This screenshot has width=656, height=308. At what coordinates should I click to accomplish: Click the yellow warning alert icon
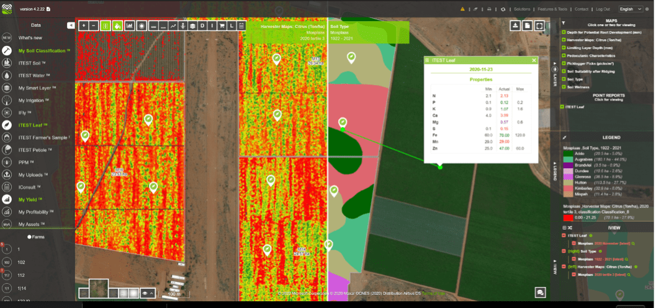[462, 9]
